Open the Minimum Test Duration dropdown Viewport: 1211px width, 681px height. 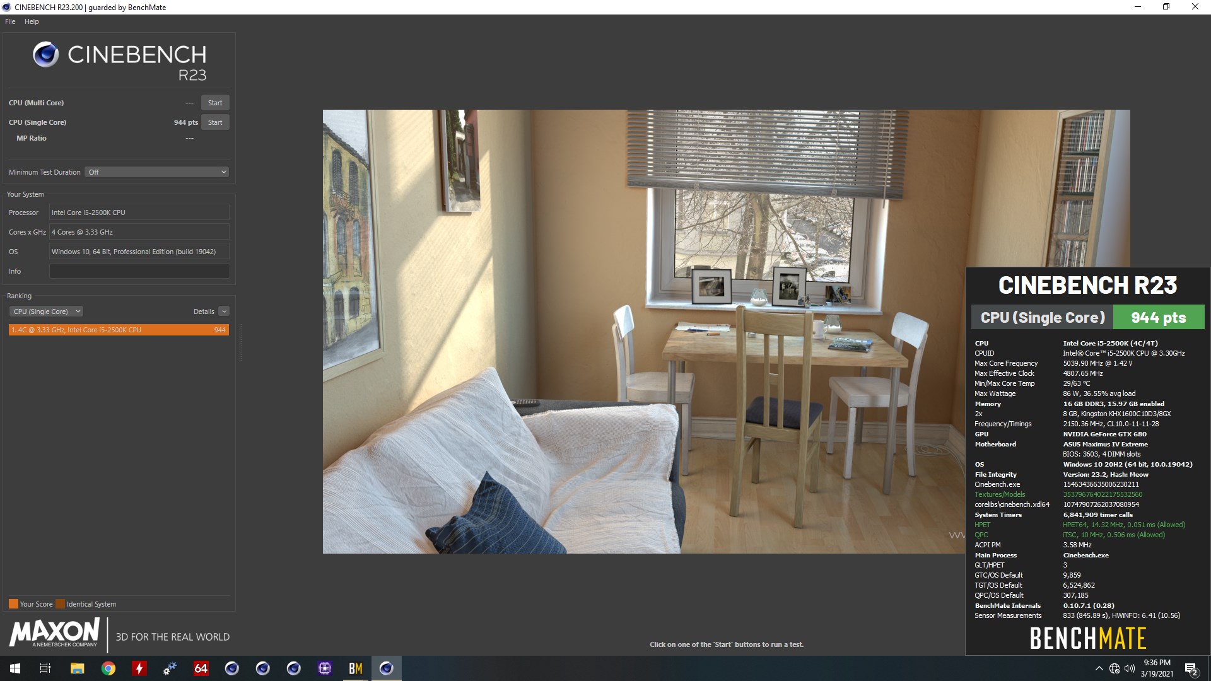coord(156,172)
